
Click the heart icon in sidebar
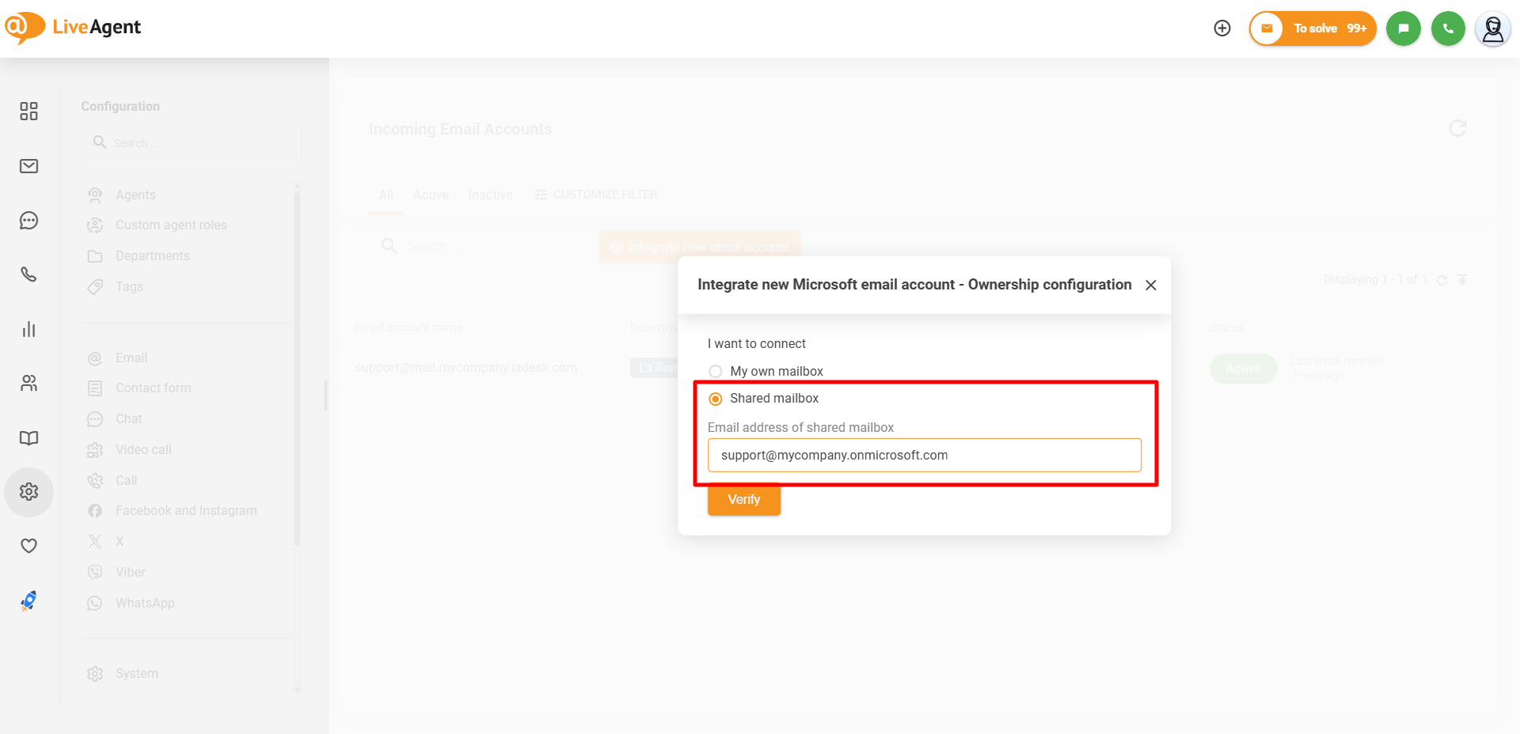point(28,546)
